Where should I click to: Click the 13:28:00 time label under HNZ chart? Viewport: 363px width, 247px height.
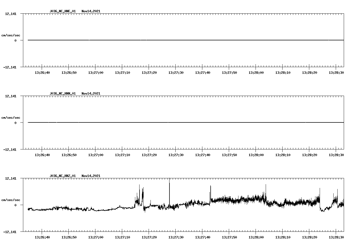click(256, 237)
